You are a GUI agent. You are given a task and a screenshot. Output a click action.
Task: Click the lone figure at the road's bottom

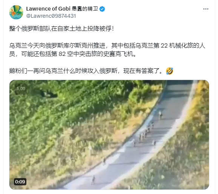(93, 180)
